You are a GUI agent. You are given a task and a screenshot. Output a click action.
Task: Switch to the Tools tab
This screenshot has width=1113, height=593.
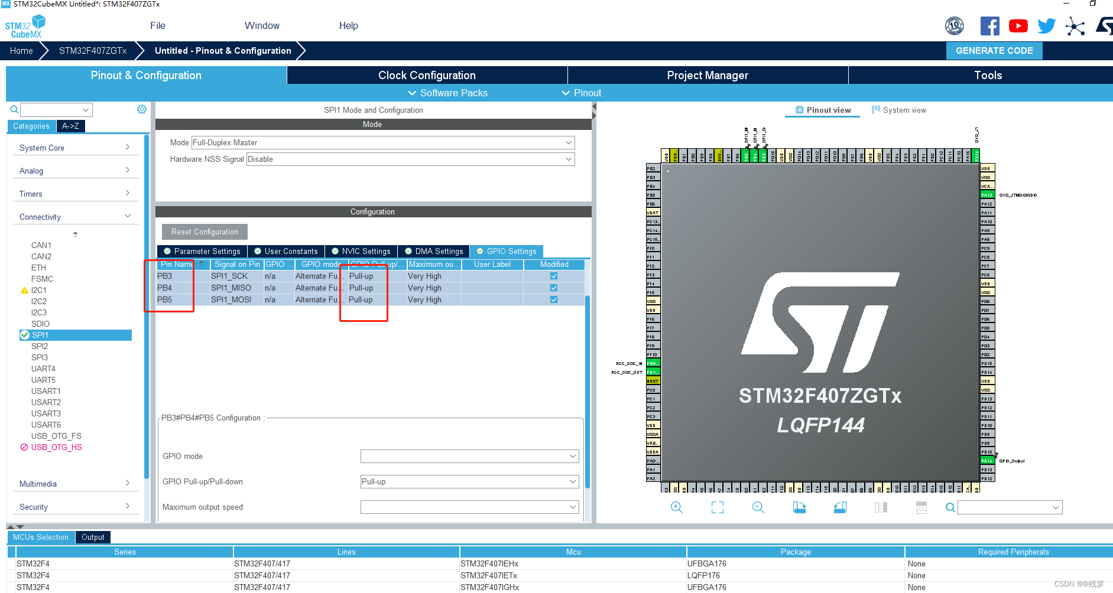[x=981, y=75]
